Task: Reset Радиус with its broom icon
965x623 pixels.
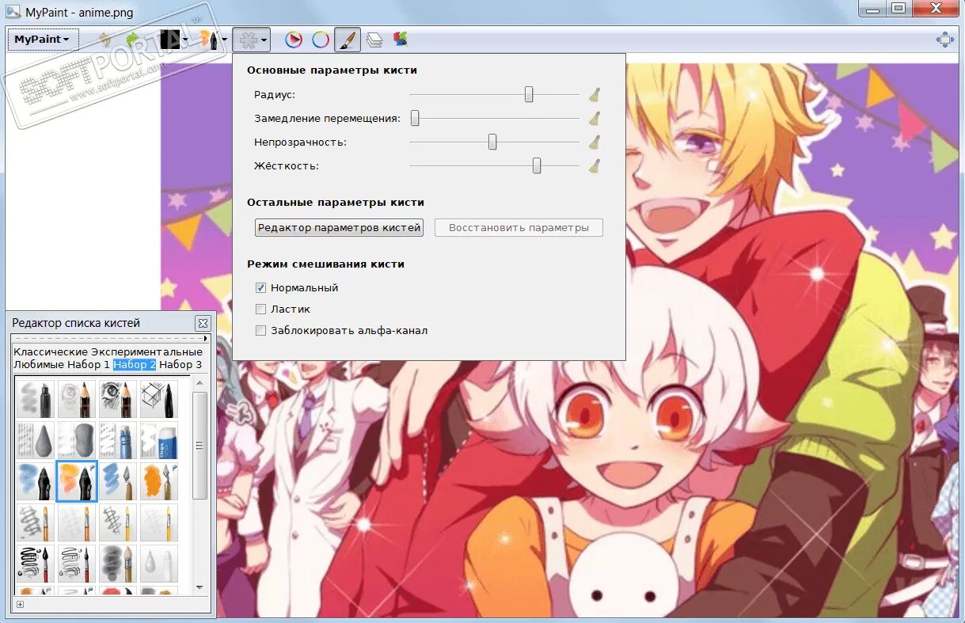Action: pos(595,95)
